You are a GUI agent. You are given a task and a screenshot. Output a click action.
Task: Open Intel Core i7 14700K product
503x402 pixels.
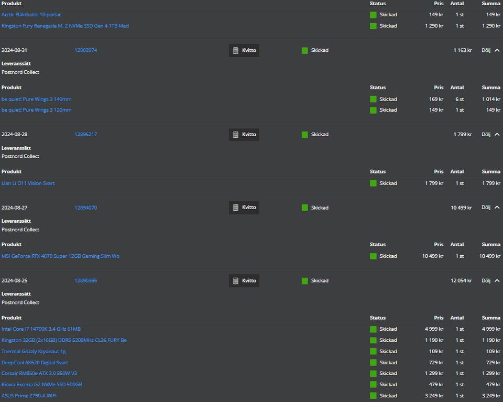[x=41, y=329]
